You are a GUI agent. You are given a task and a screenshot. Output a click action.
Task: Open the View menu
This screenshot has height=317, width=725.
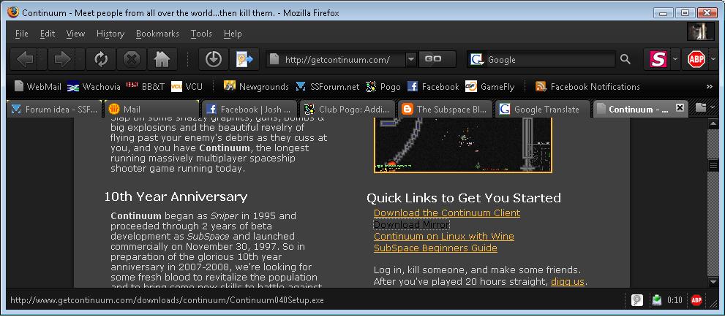[75, 34]
